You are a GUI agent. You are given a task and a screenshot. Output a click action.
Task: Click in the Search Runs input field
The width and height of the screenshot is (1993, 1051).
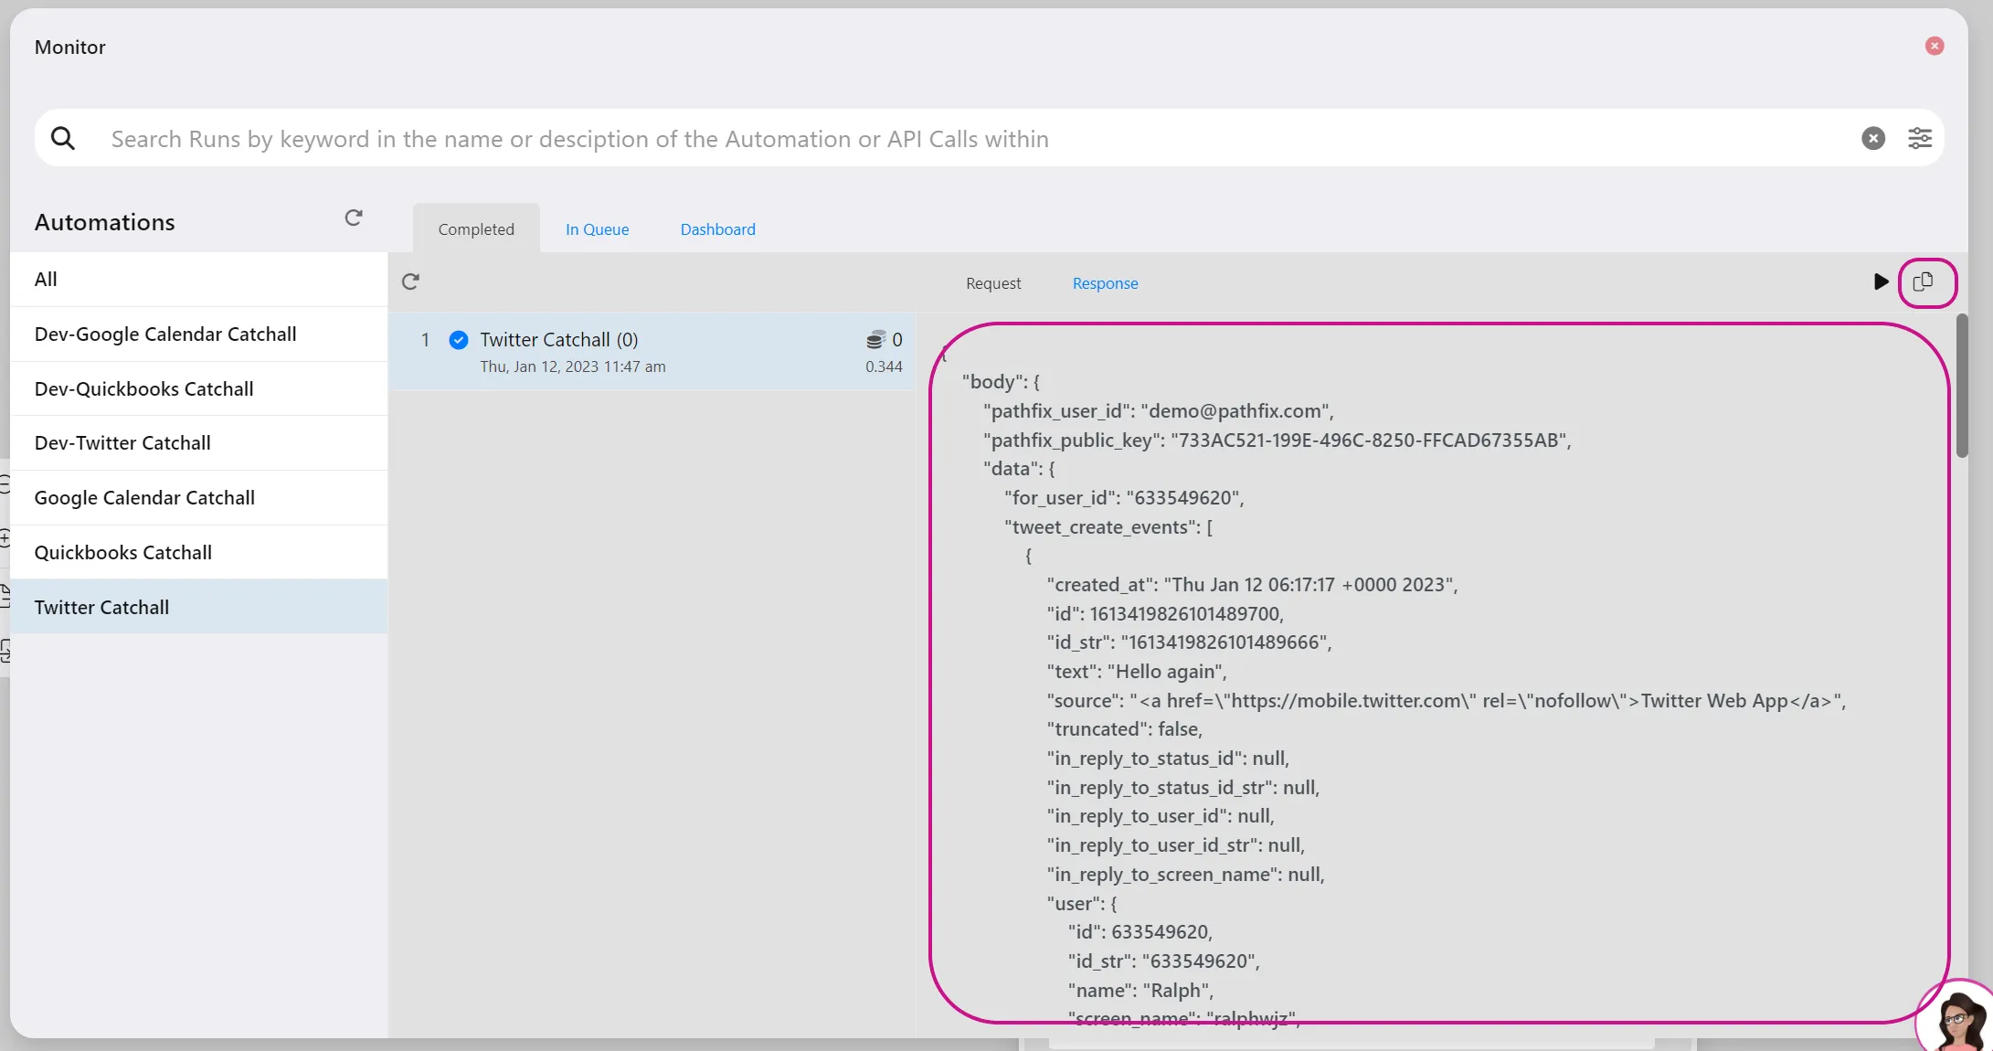(x=978, y=139)
